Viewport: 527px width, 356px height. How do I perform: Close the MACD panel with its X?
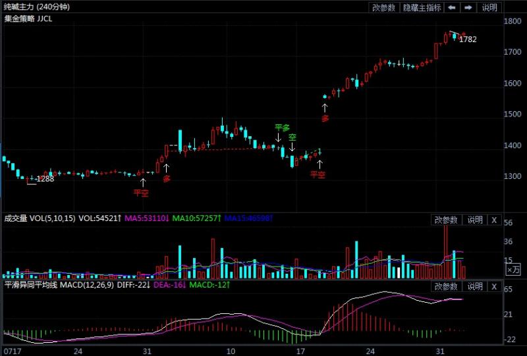pos(493,286)
